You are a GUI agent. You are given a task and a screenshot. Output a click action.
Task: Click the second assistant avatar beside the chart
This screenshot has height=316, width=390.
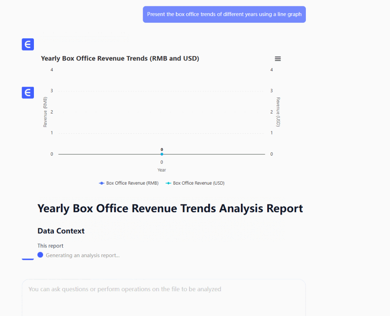pos(28,93)
